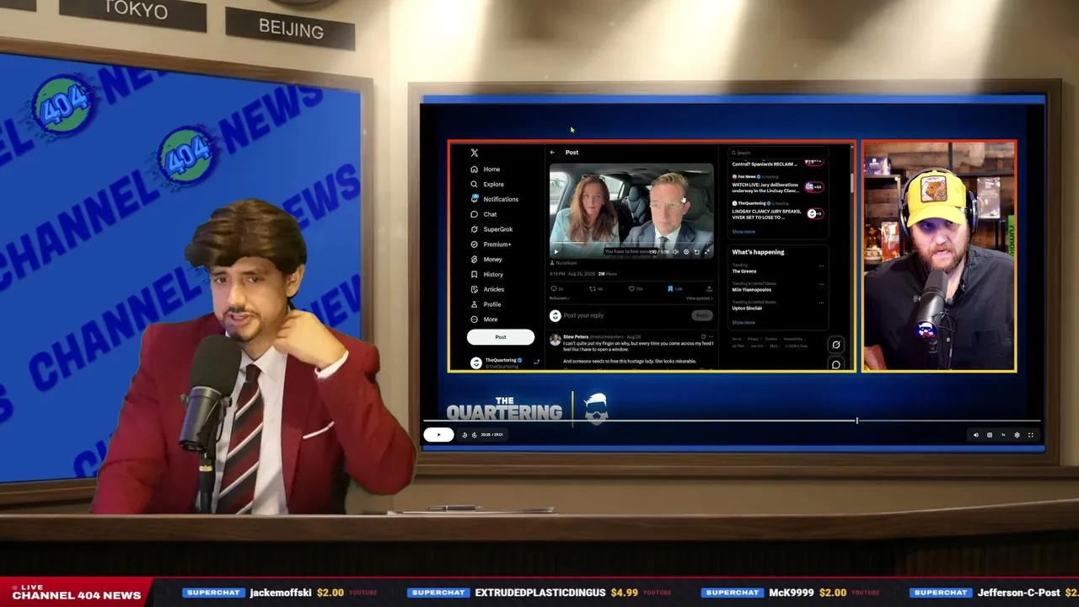Go back using the Post arrow
Screen dimensions: 1079x607
point(552,153)
